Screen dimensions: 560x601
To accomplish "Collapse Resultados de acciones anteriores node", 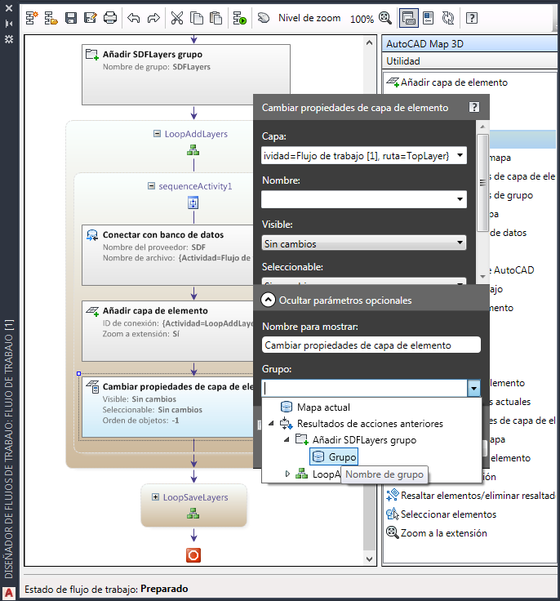I will pyautogui.click(x=271, y=424).
